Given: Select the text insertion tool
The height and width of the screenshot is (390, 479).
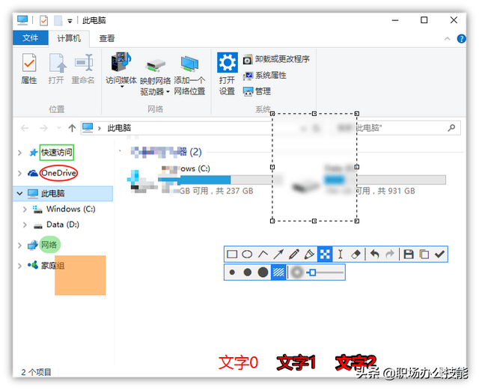Looking at the screenshot, I should click(341, 255).
